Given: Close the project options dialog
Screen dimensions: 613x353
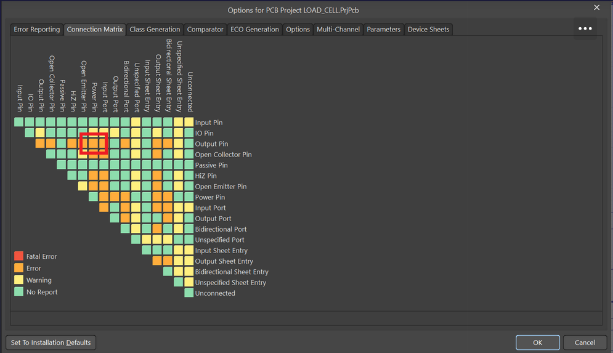Looking at the screenshot, I should (x=596, y=7).
